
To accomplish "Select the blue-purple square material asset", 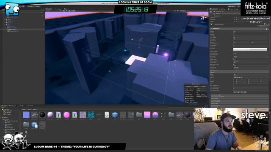I will tap(26, 115).
